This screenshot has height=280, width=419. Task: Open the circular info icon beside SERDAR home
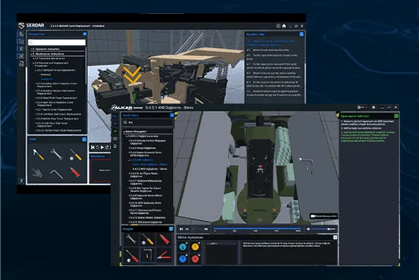pos(278,26)
